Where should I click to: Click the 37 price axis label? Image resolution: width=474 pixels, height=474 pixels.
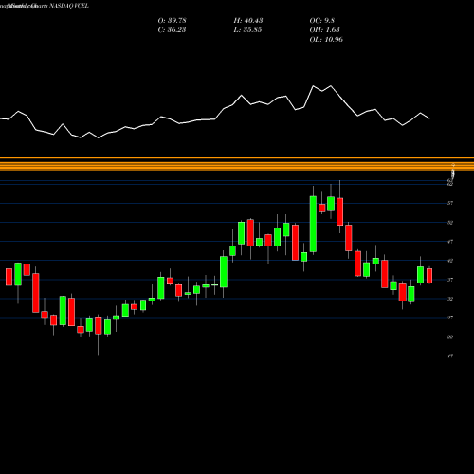point(450,280)
